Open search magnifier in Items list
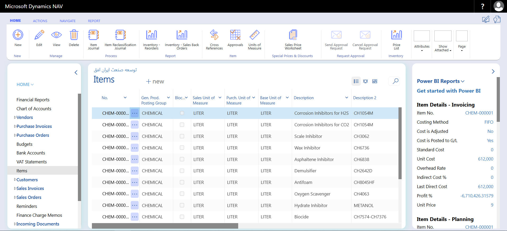Screen dimensions: 507x231 (395, 81)
